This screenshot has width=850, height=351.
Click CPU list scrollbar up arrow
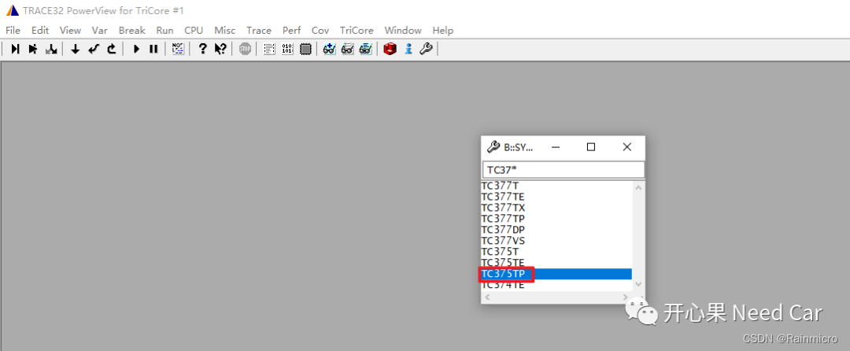(x=638, y=188)
